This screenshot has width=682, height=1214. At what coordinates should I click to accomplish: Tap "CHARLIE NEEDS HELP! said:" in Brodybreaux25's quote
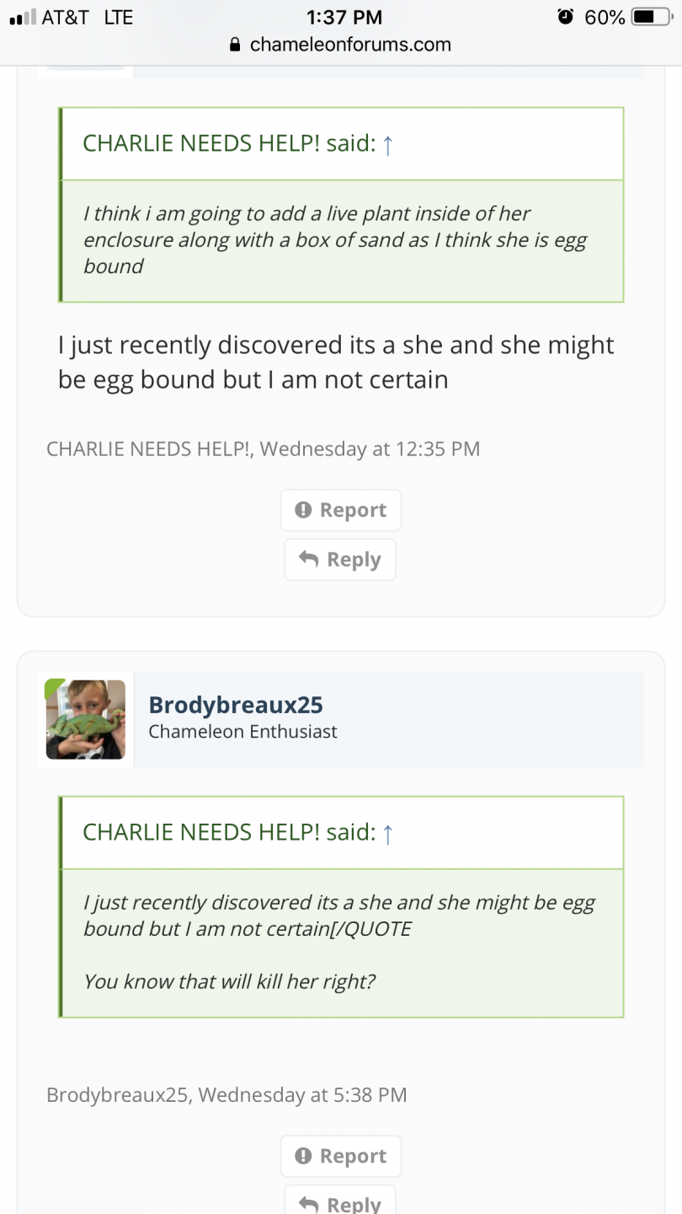228,832
